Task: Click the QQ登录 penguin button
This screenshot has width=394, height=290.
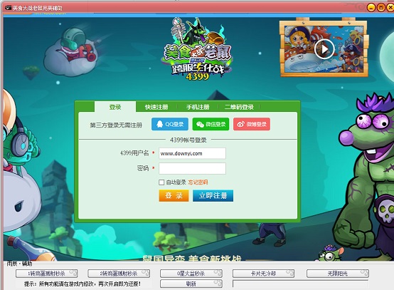Action: (170, 124)
